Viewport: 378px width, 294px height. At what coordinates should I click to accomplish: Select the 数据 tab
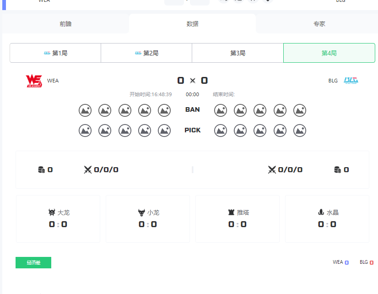coord(192,24)
